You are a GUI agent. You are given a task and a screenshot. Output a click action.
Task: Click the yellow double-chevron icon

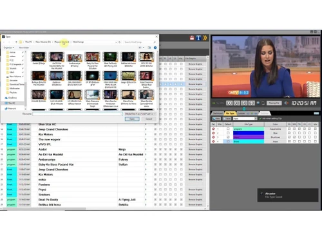205,38
